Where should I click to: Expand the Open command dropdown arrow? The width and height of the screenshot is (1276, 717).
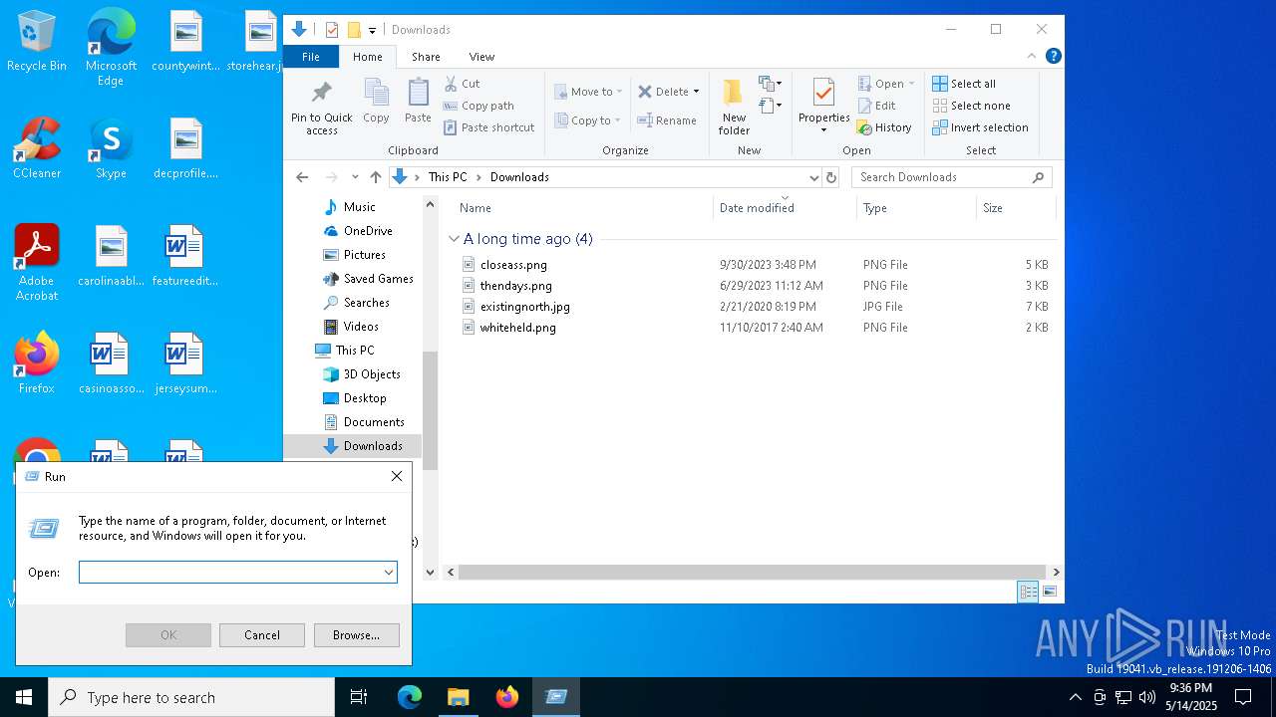[x=911, y=84]
